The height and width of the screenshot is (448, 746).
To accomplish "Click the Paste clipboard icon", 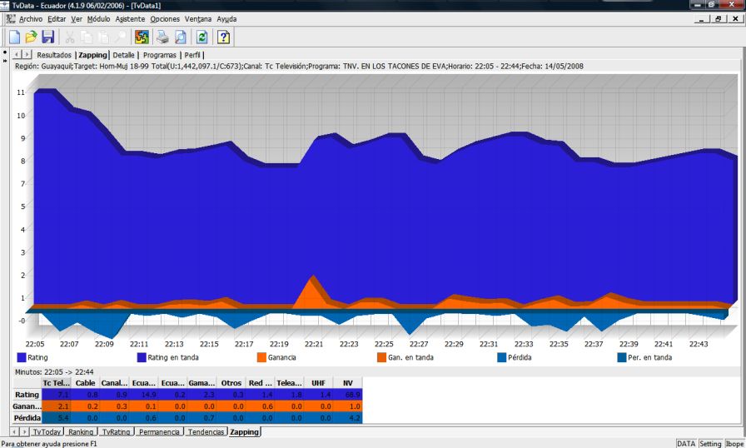I will click(x=103, y=37).
